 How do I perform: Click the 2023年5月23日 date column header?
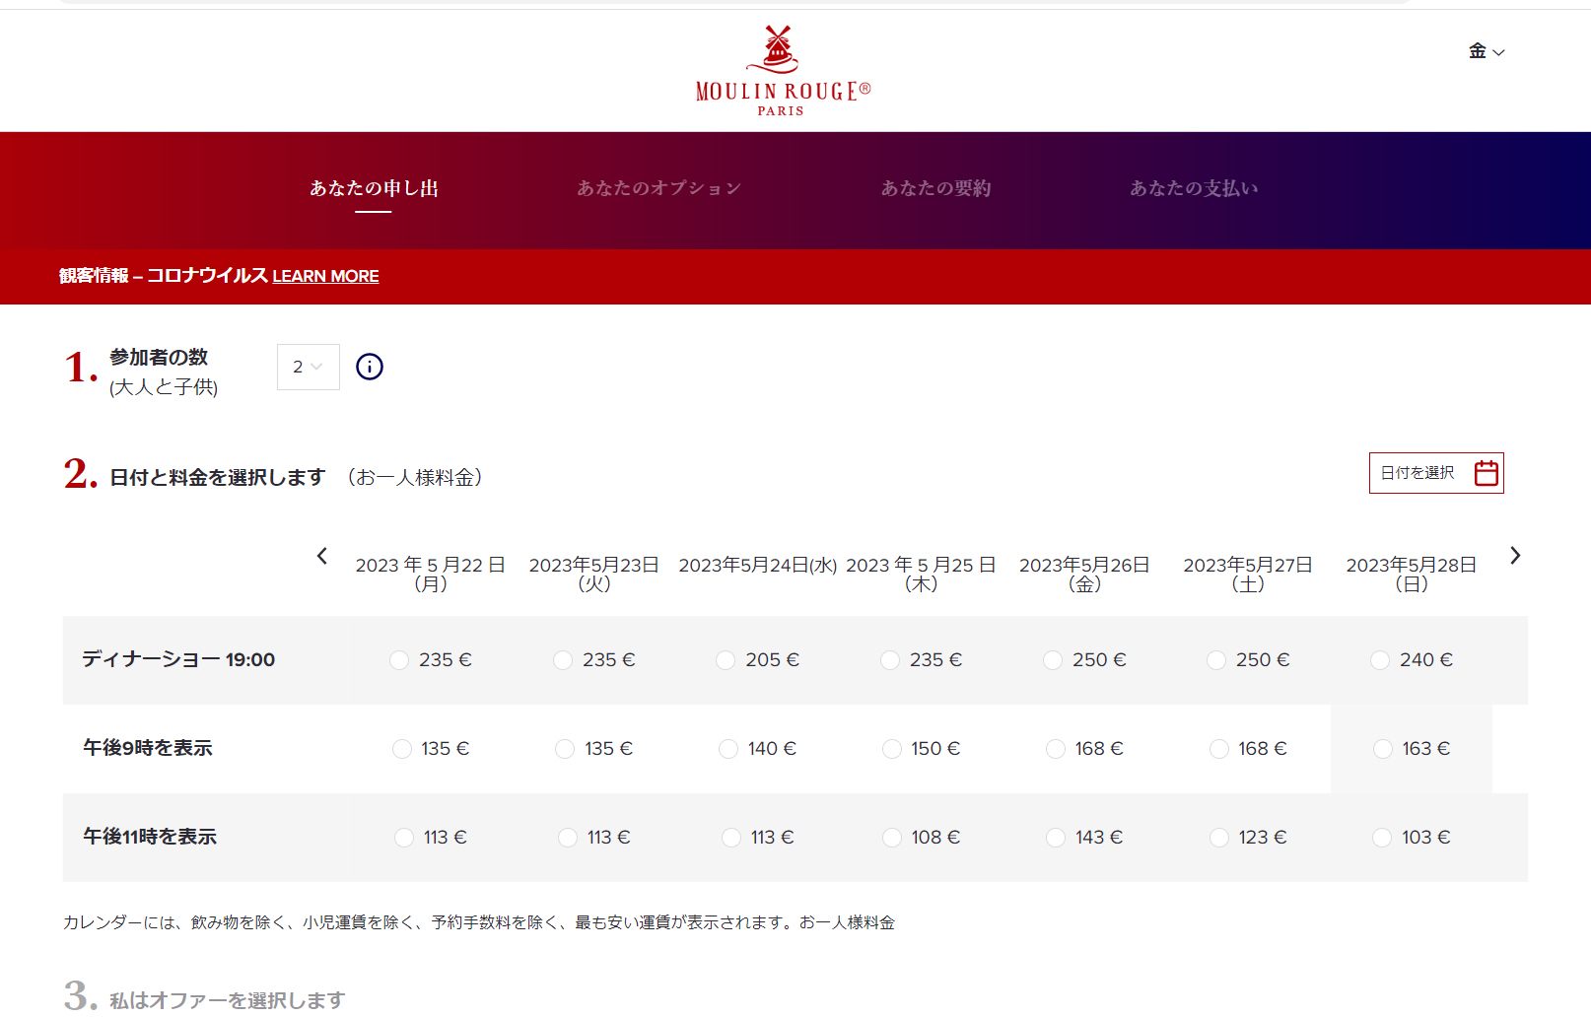tap(593, 573)
